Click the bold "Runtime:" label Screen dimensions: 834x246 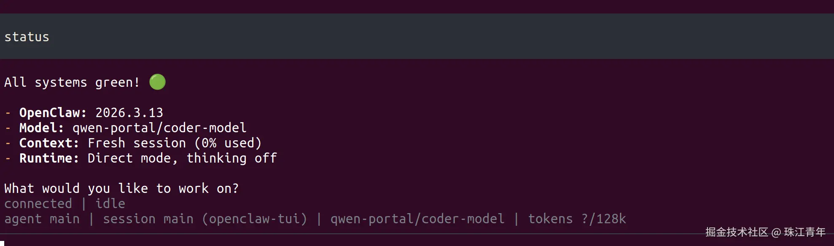coord(49,158)
